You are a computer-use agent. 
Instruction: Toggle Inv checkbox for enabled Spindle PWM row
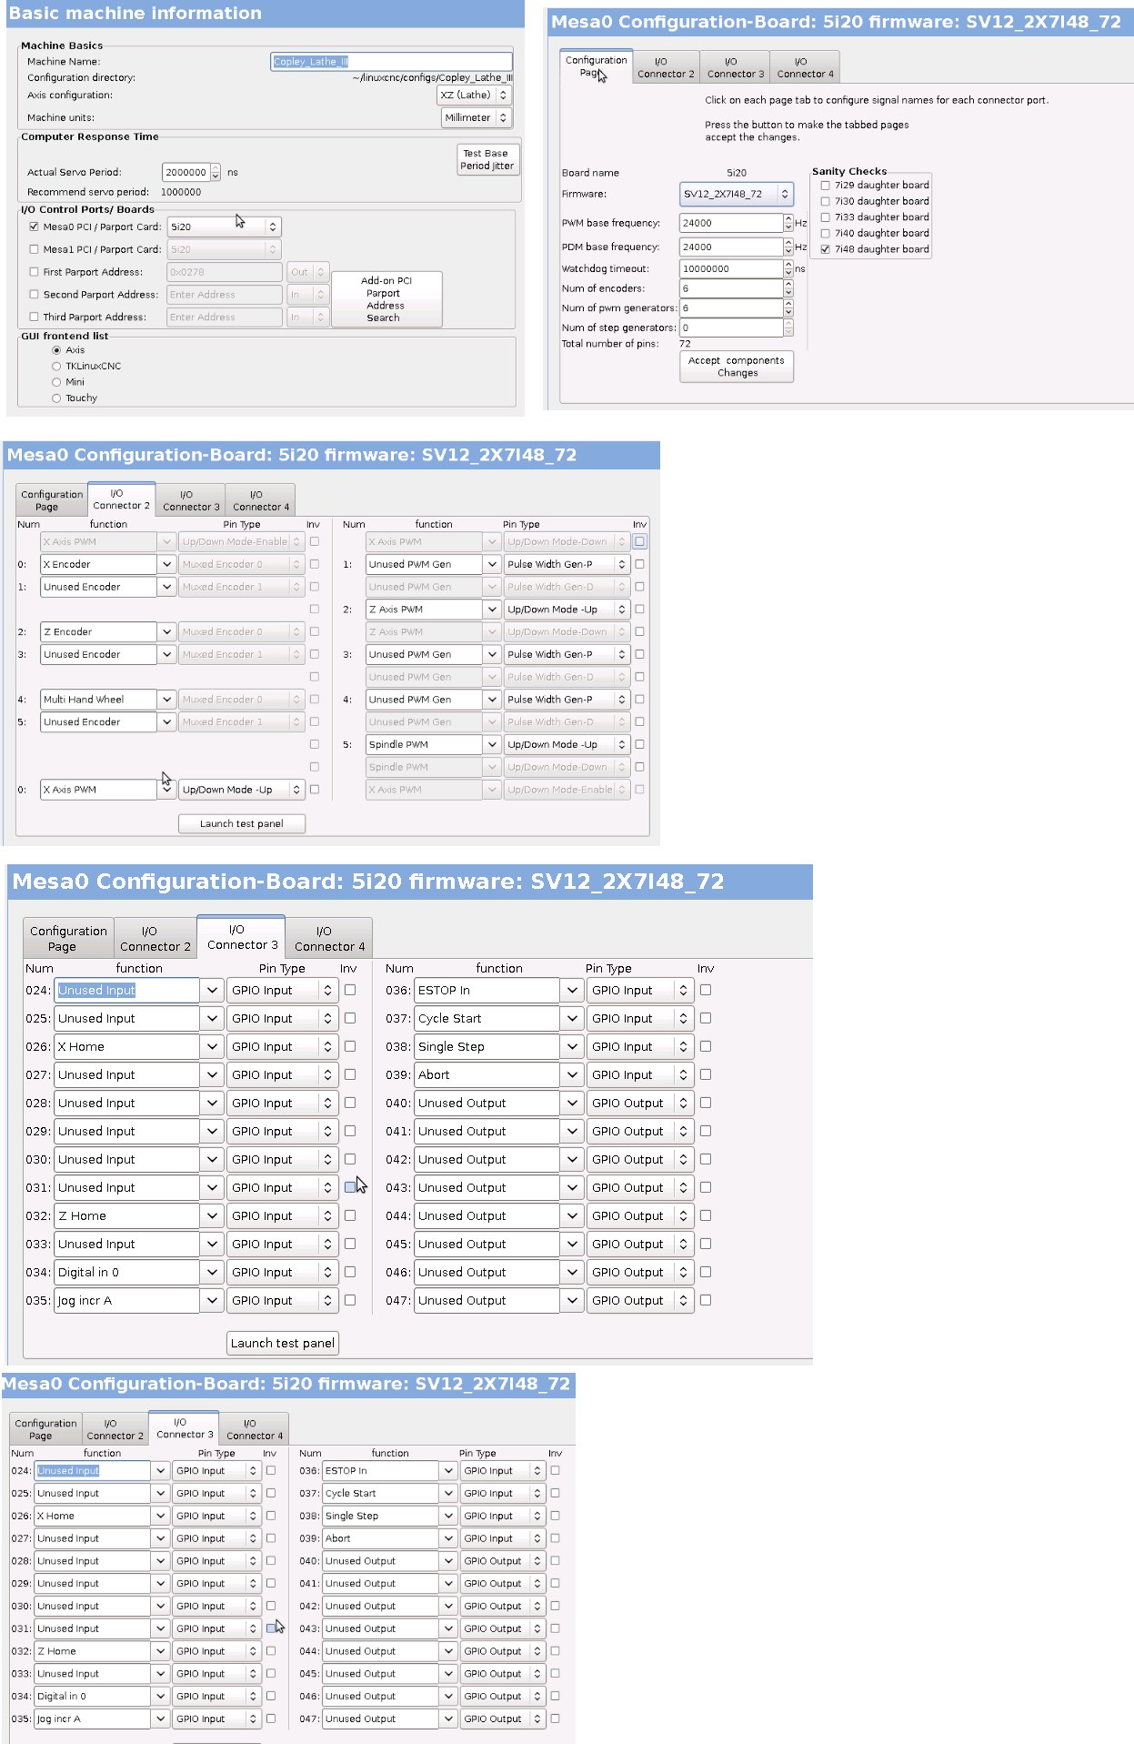pyautogui.click(x=640, y=744)
